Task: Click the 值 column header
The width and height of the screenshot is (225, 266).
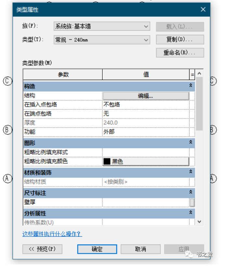Action: 146,75
